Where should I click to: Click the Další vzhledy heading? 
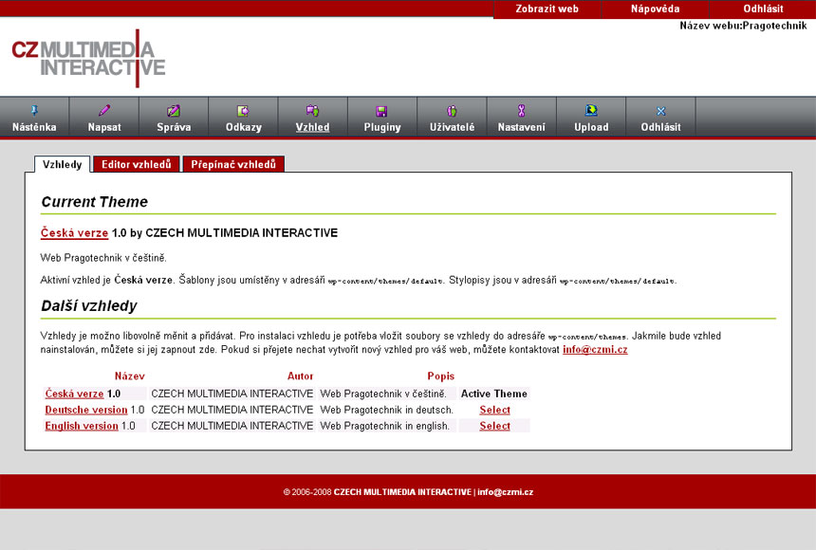coord(89,305)
